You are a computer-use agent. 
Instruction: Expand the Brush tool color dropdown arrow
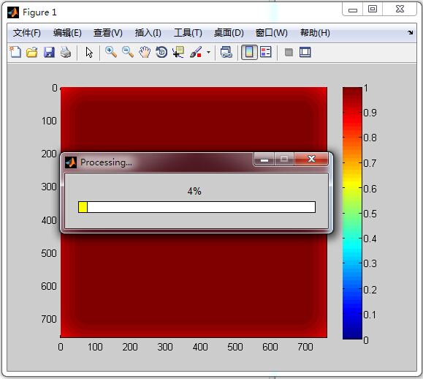tap(208, 52)
